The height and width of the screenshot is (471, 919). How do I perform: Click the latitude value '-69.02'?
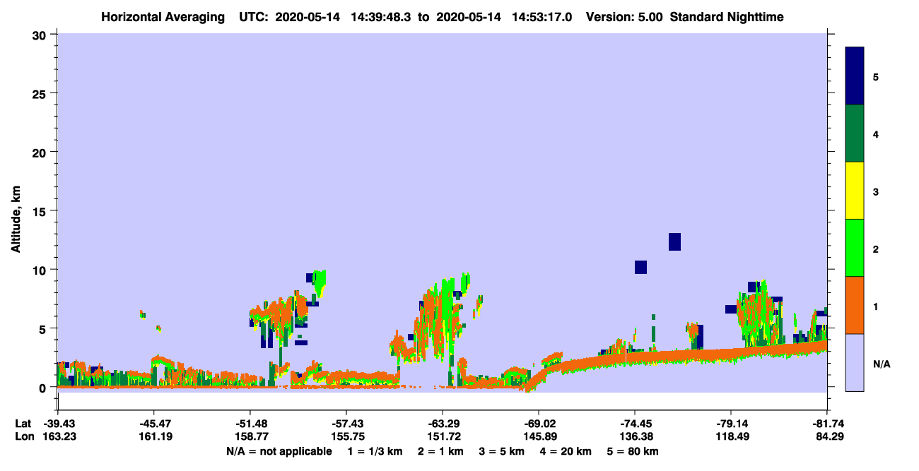point(538,424)
